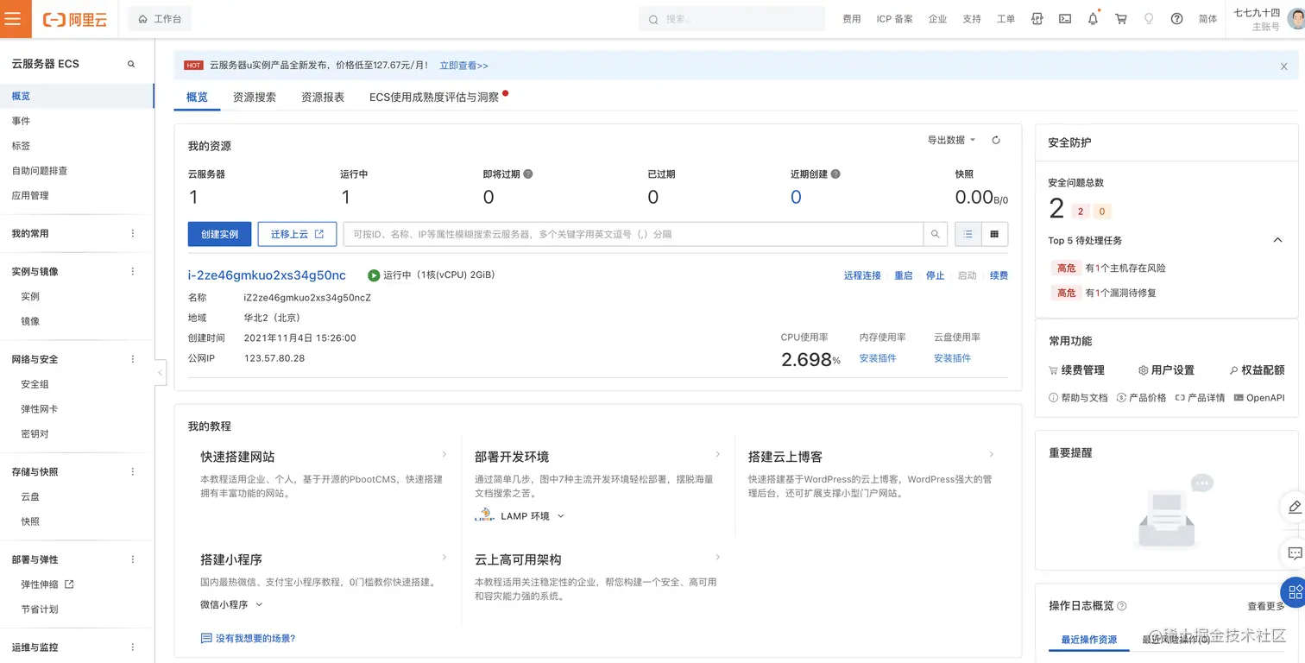Viewport: 1305px width, 663px height.
Task: Switch instances to grid view
Action: (x=994, y=234)
